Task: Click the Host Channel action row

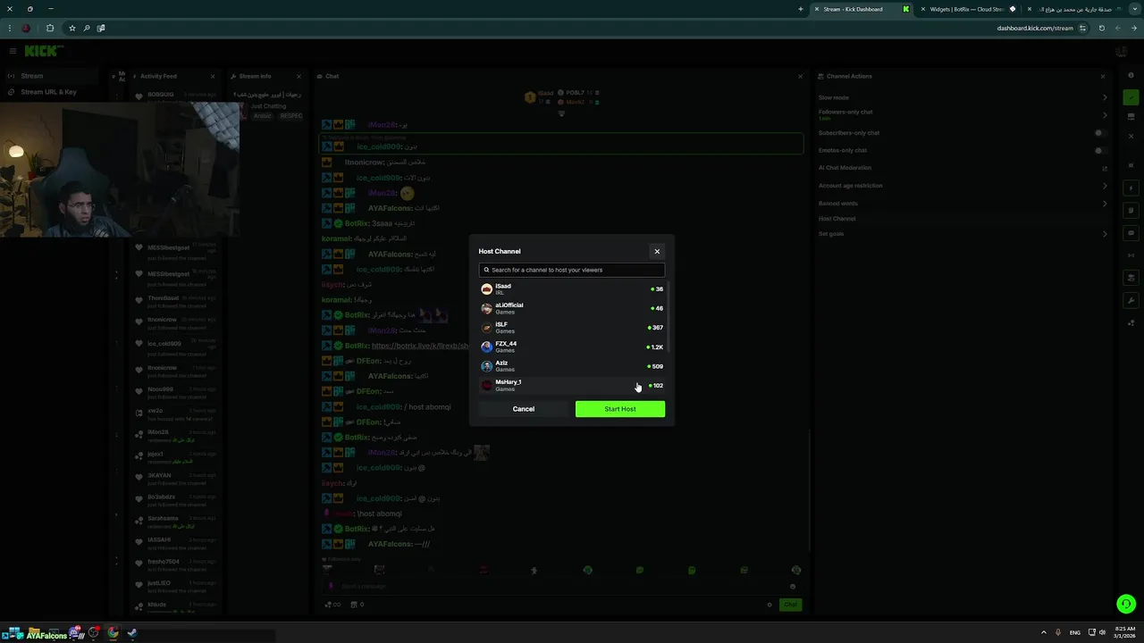Action: 963,219
